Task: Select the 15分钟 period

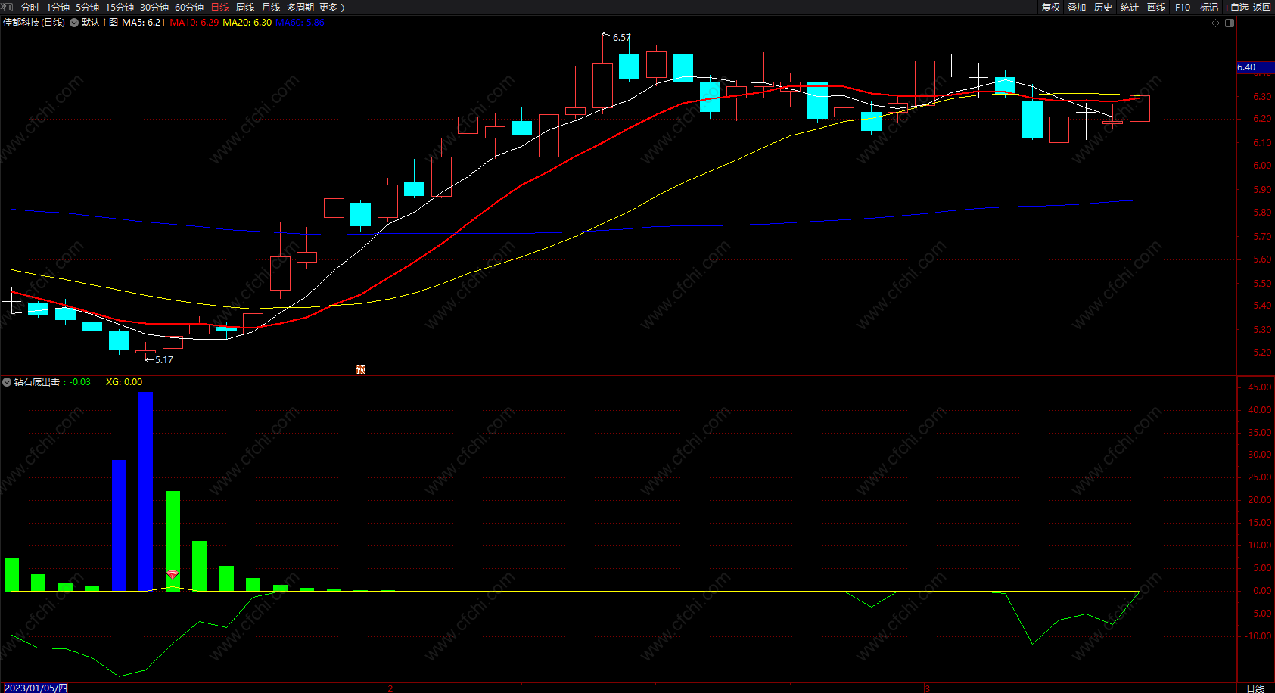Action: point(120,7)
